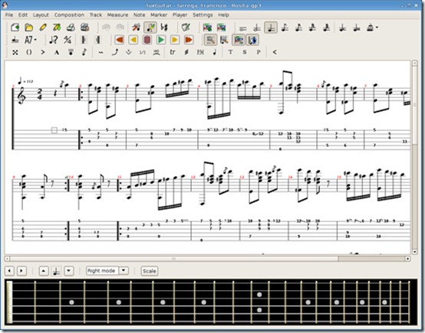Image resolution: width=425 pixels, height=333 pixels.
Task: Click the time signature icon
Action: click(68, 40)
